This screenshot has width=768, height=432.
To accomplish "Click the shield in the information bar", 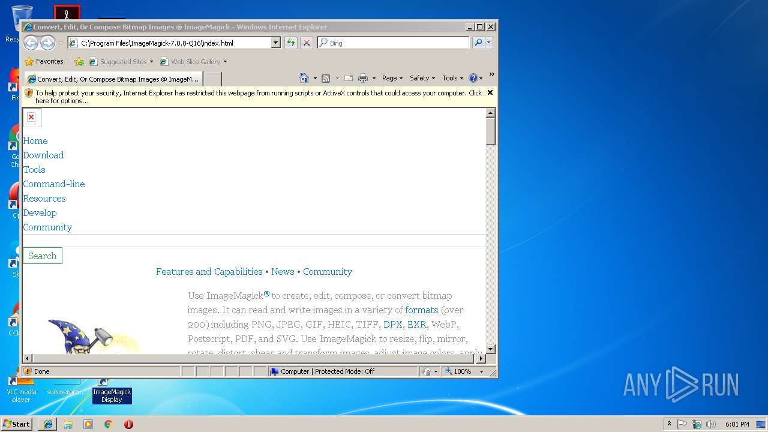I will [29, 93].
